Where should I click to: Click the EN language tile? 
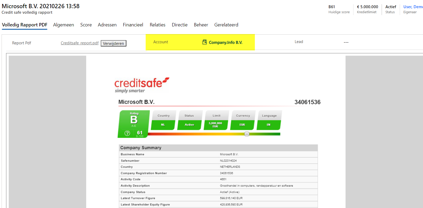(269, 125)
